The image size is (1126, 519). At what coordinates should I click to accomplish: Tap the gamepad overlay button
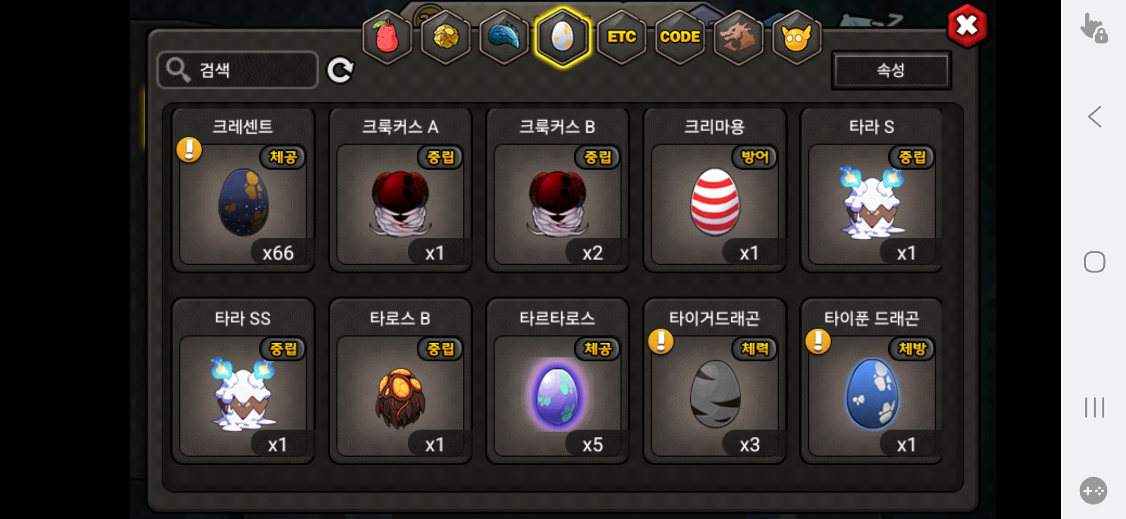1093,491
